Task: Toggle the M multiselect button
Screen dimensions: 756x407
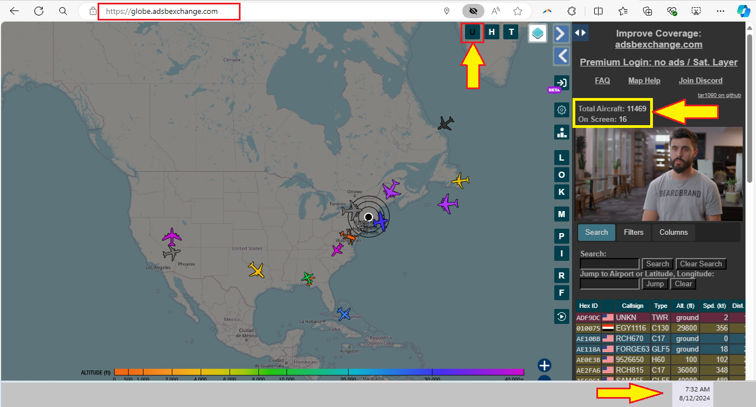Action: [561, 214]
